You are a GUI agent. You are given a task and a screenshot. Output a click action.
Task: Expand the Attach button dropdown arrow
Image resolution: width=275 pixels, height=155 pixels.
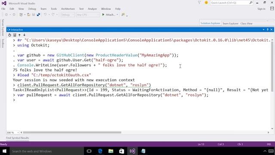pyautogui.click(x=117, y=15)
